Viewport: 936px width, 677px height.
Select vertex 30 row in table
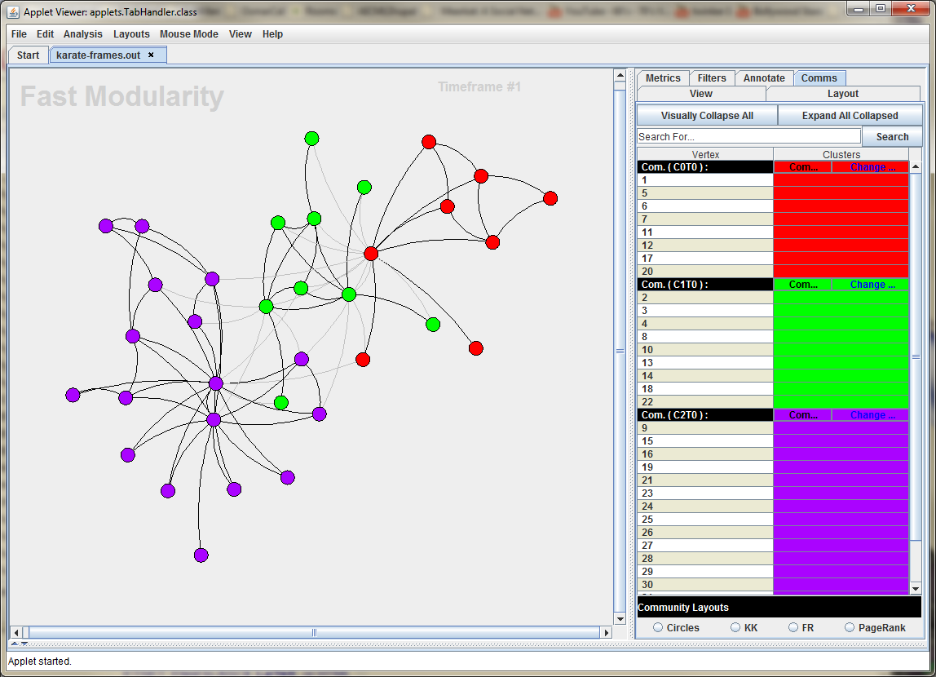coord(772,585)
